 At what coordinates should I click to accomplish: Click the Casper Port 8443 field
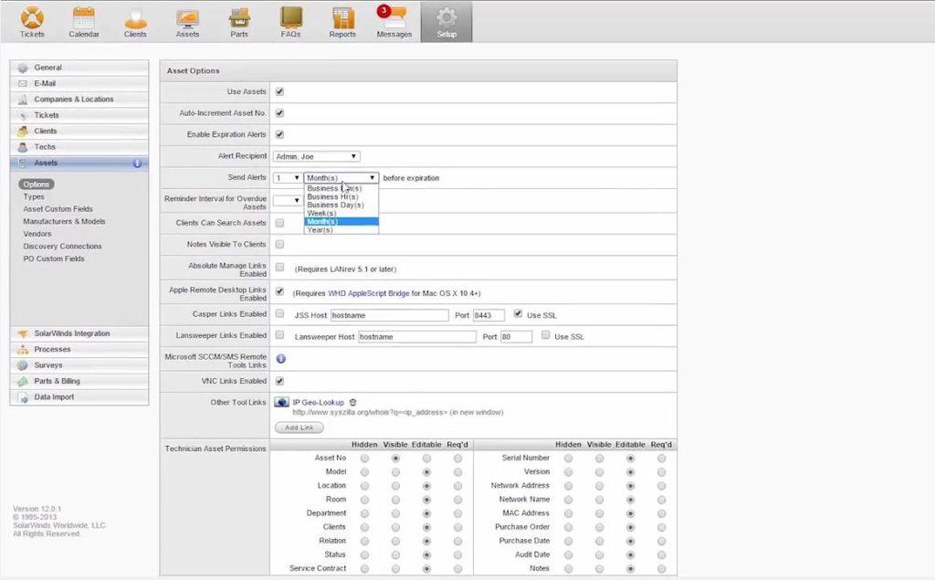[489, 315]
